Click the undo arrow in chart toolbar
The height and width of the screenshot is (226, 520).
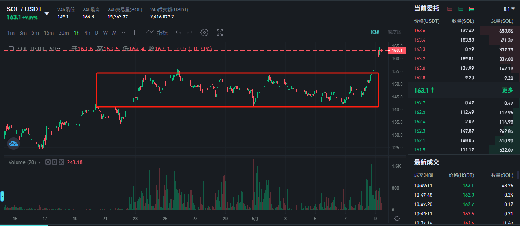179,33
